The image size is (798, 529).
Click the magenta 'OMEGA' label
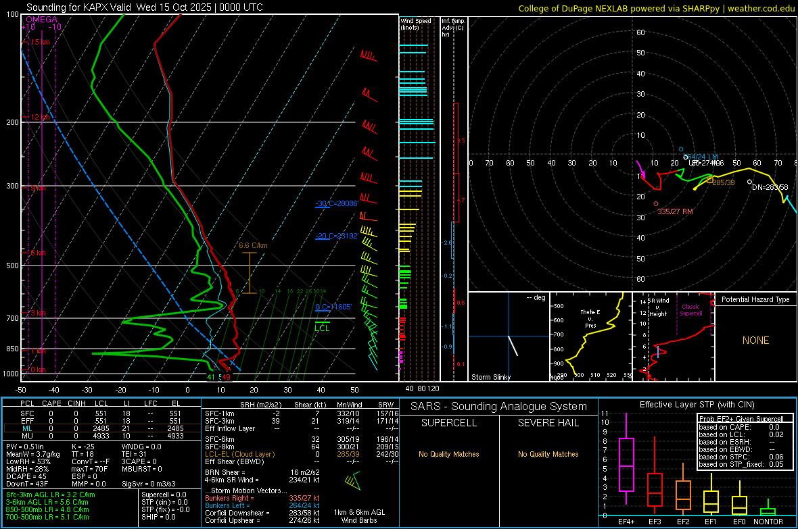click(41, 20)
